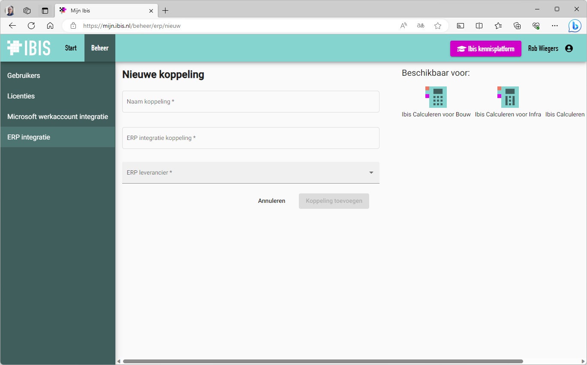
Task: Click the Annuleren button
Action: 271,201
